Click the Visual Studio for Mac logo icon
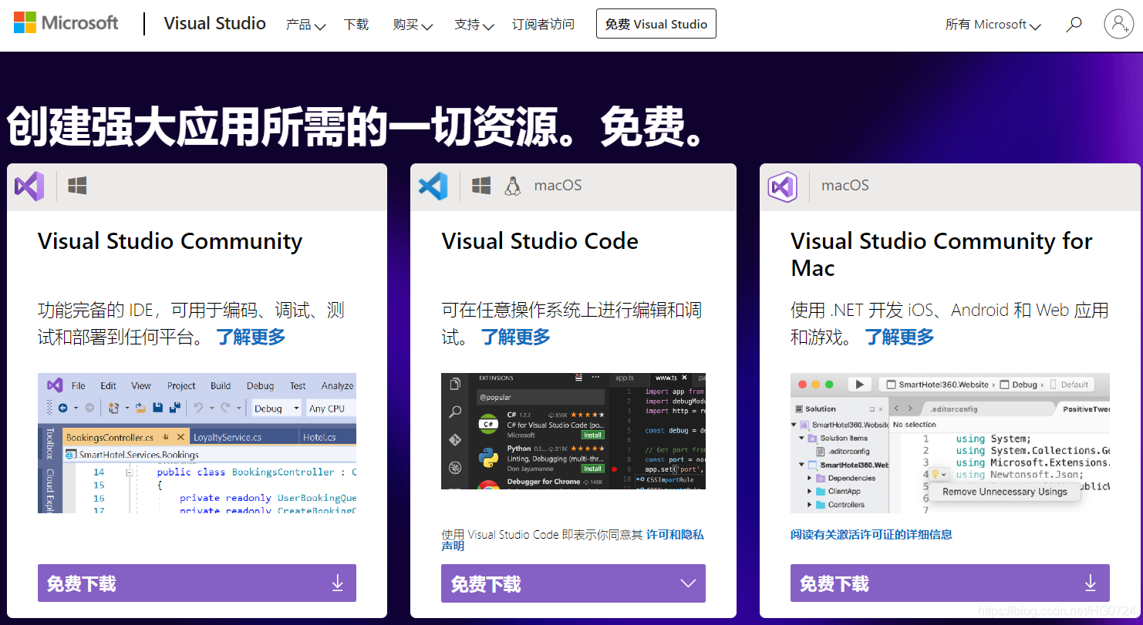The width and height of the screenshot is (1143, 625). coord(782,186)
